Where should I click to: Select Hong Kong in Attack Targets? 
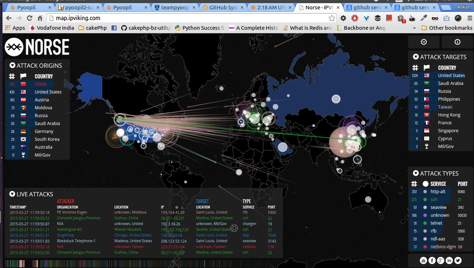click(x=440, y=115)
